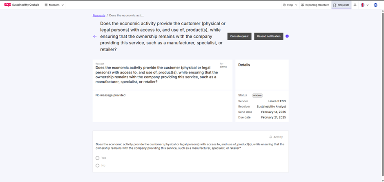Click the Modules grid icon

pos(46,5)
